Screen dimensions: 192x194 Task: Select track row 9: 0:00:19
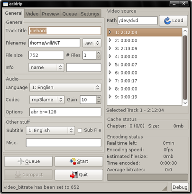pos(145,97)
